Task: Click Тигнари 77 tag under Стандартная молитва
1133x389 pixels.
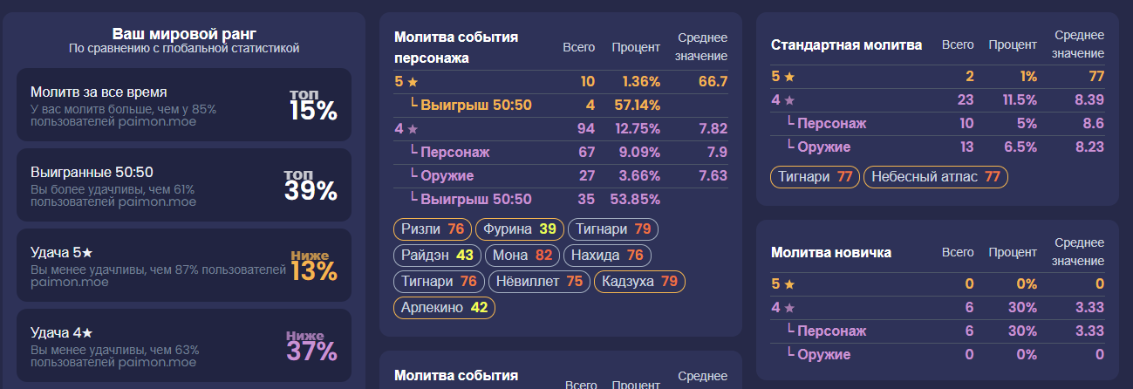Action: click(815, 177)
